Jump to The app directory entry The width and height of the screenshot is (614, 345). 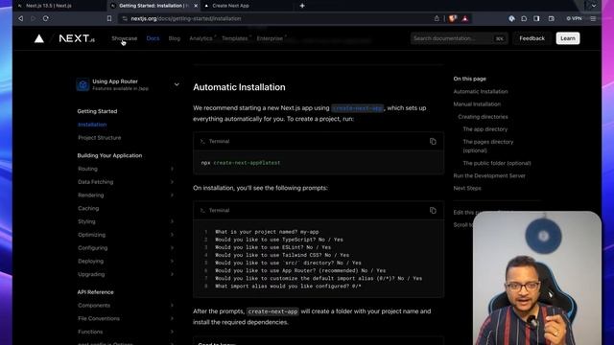pos(485,129)
